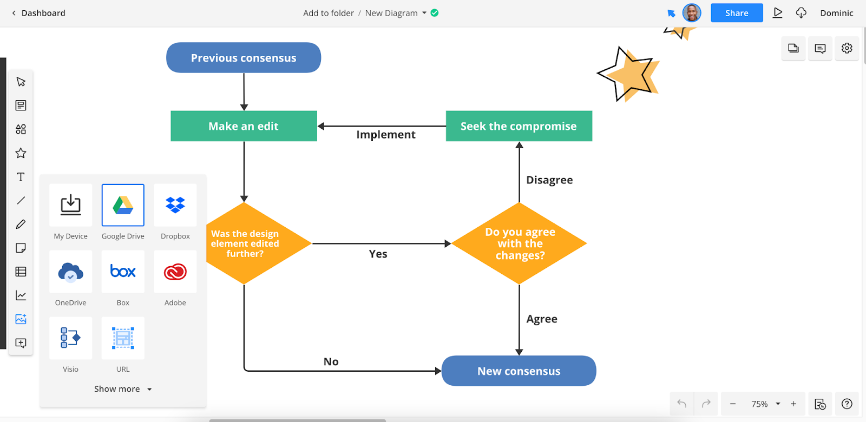Add a sticky note
This screenshot has width=866, height=422.
tap(21, 248)
